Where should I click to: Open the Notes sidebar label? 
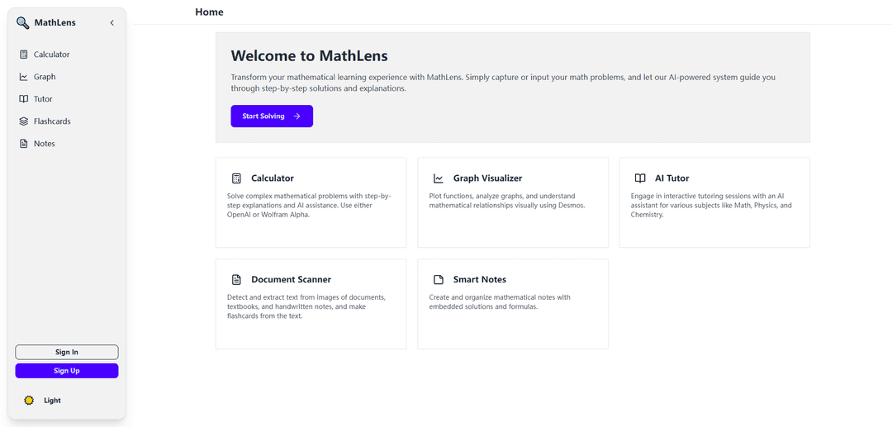[45, 143]
